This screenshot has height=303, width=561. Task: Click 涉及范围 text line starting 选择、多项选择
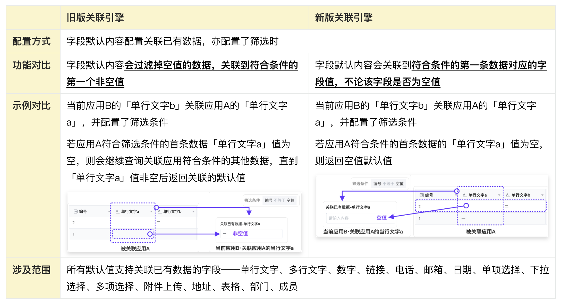coord(182,286)
